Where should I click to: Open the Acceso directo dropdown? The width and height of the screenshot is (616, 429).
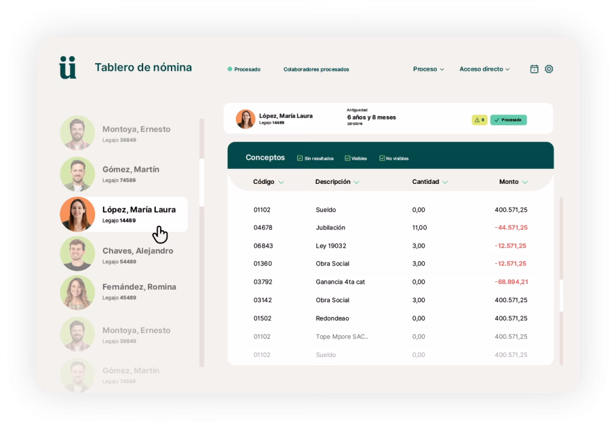pyautogui.click(x=484, y=69)
